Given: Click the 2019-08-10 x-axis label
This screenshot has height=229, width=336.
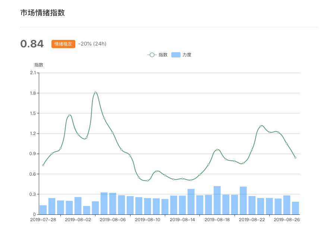Looking at the screenshot, I should pos(148,220).
